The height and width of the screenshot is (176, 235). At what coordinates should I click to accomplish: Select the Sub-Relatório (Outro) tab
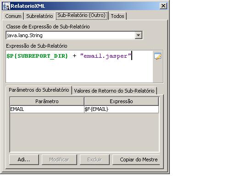pyautogui.click(x=82, y=16)
